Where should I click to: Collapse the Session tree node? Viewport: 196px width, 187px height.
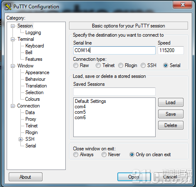pyautogui.click(x=12, y=26)
